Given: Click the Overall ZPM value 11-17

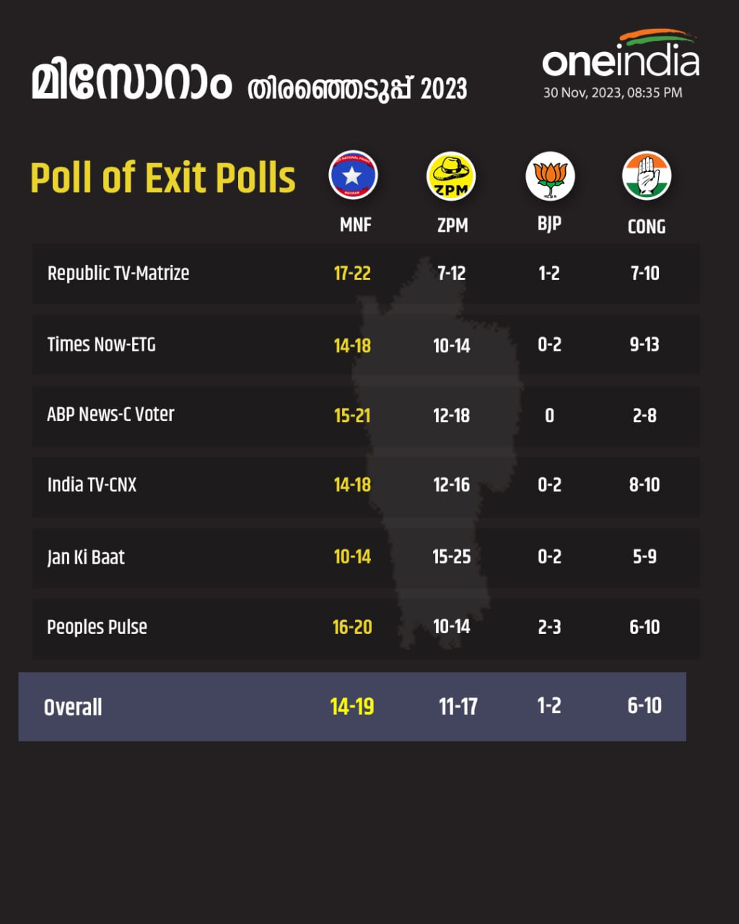Looking at the screenshot, I should (x=458, y=706).
